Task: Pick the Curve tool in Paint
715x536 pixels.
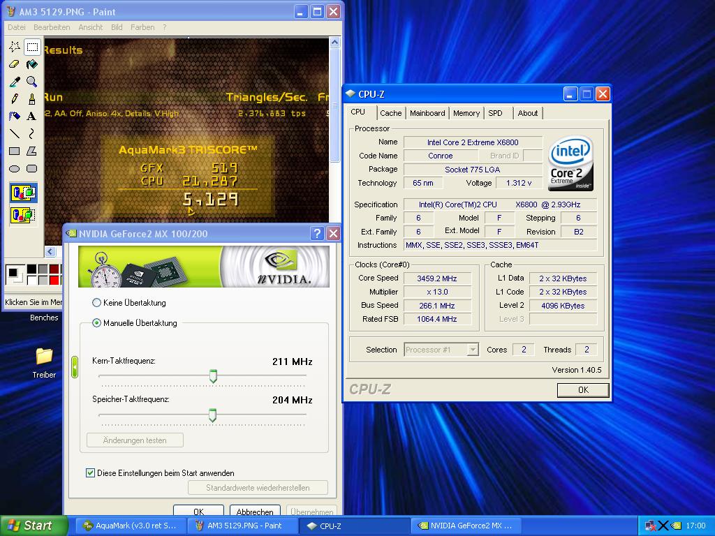Action: [x=32, y=133]
